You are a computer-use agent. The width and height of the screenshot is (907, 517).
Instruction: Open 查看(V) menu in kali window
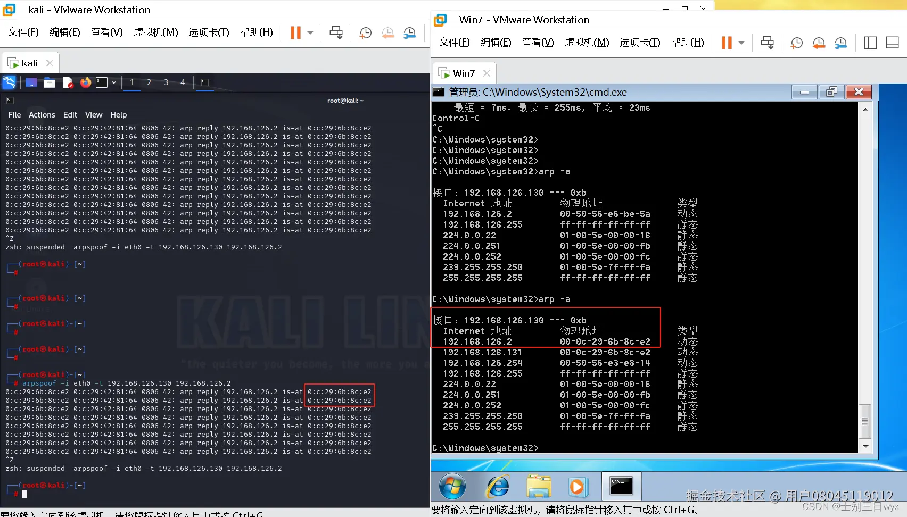[106, 32]
